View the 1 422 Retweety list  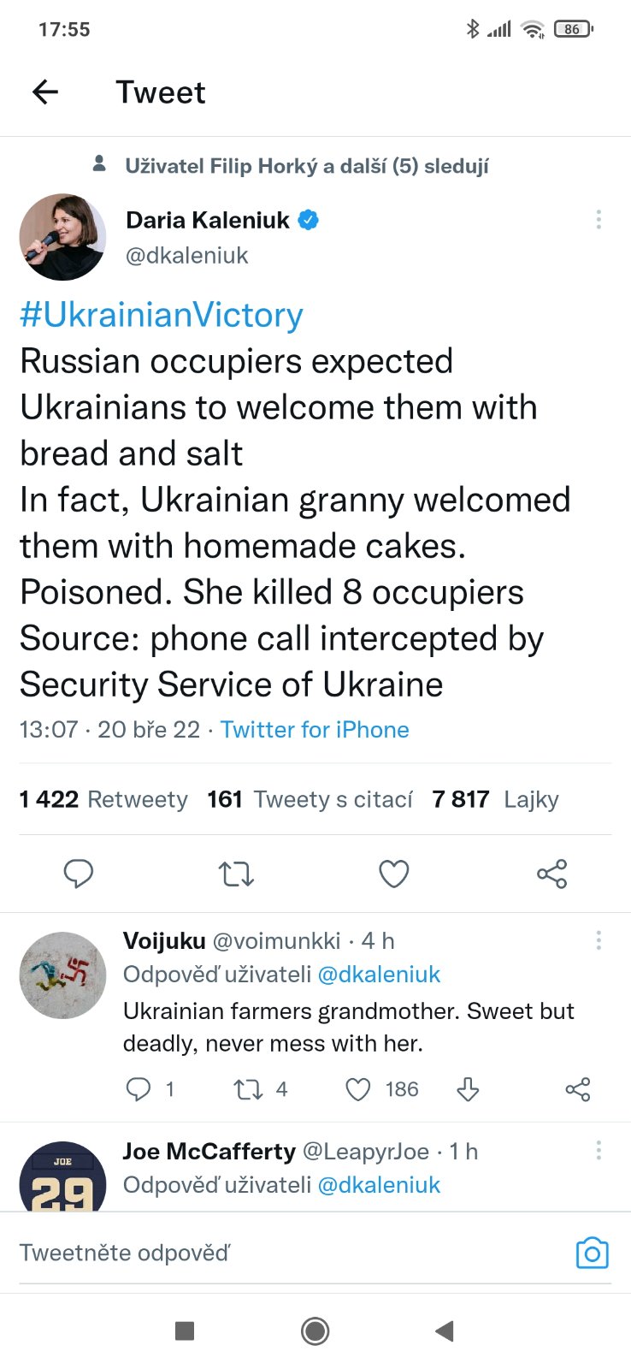[x=103, y=799]
